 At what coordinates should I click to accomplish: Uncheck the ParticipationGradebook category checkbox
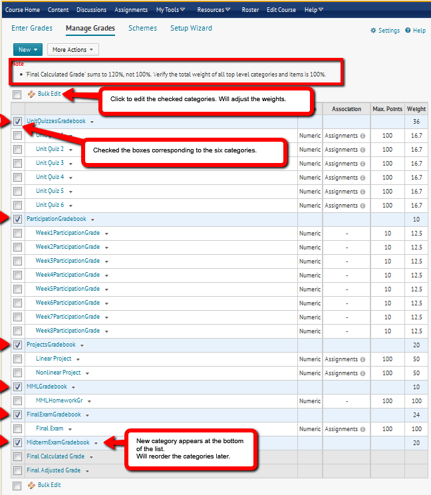[x=17, y=219]
